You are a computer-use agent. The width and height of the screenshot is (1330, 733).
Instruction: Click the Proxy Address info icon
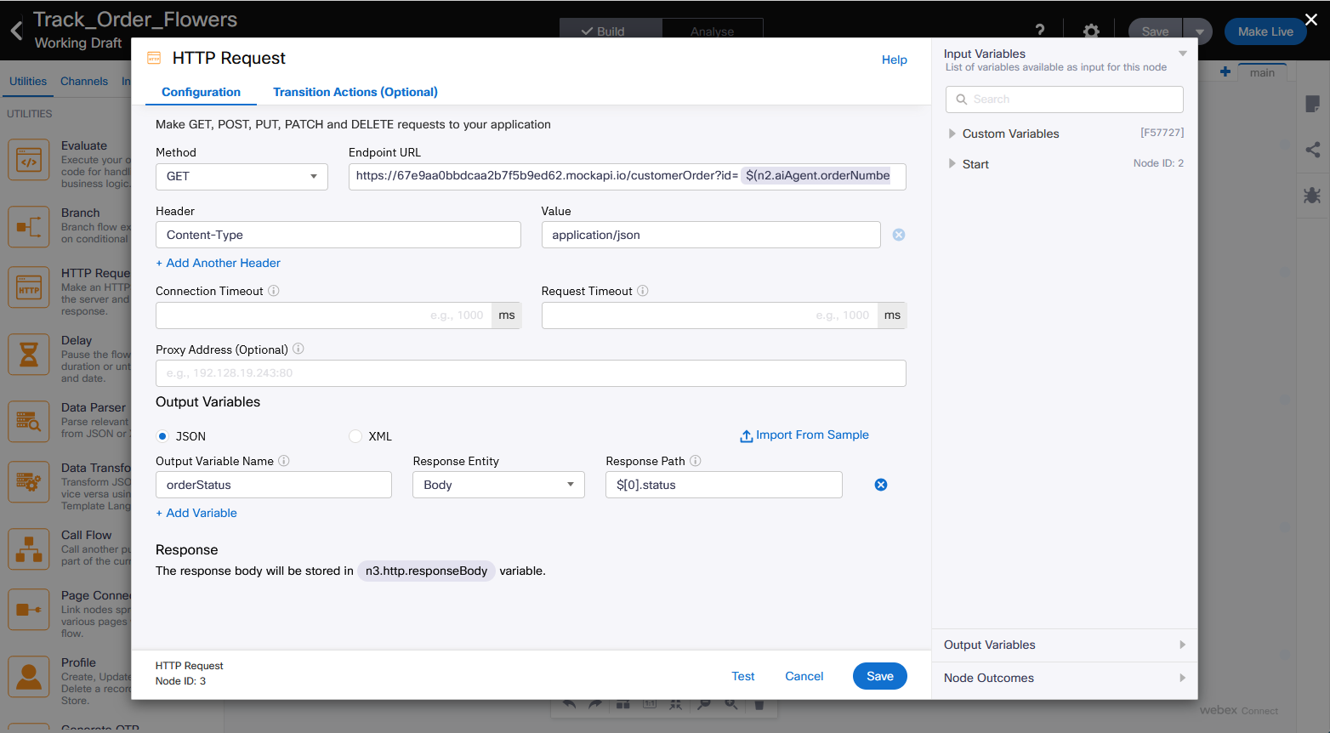pos(298,349)
